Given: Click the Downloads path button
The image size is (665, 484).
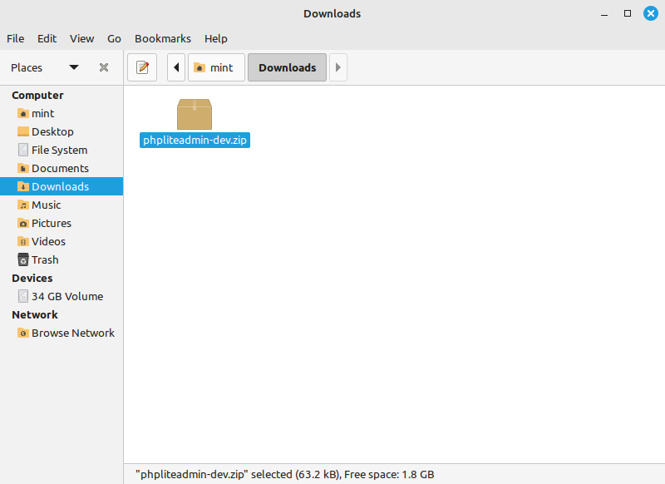Looking at the screenshot, I should tap(287, 67).
